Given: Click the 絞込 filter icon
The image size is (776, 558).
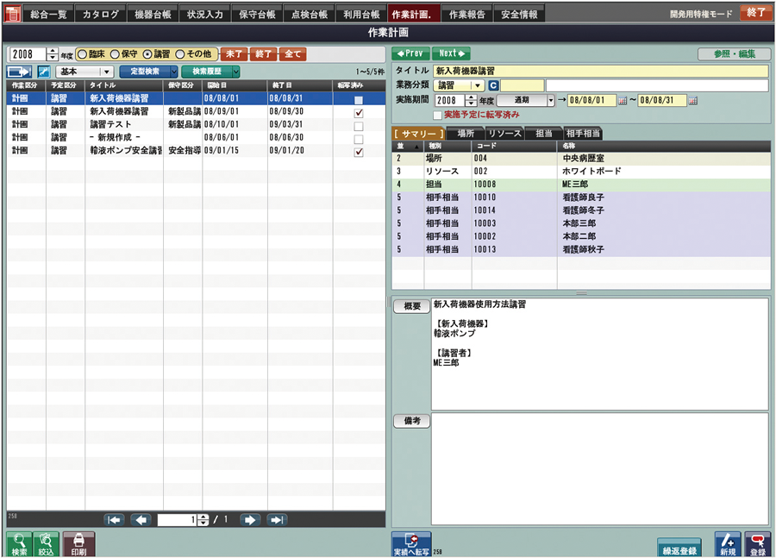Looking at the screenshot, I should 47,543.
